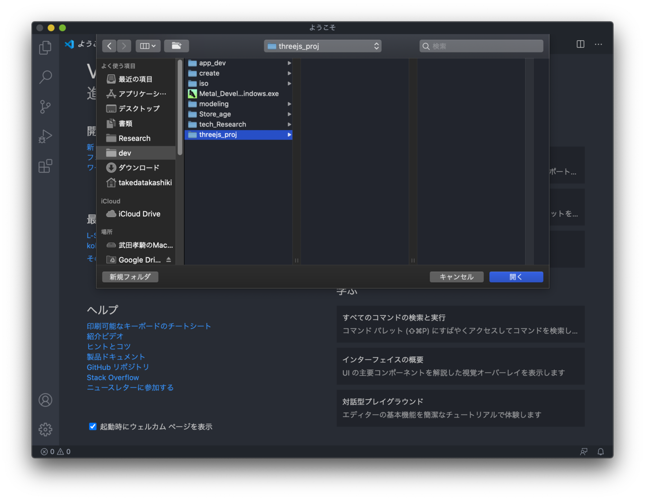Select 最近の項目 in sidebar
This screenshot has width=645, height=500.
pos(136,79)
